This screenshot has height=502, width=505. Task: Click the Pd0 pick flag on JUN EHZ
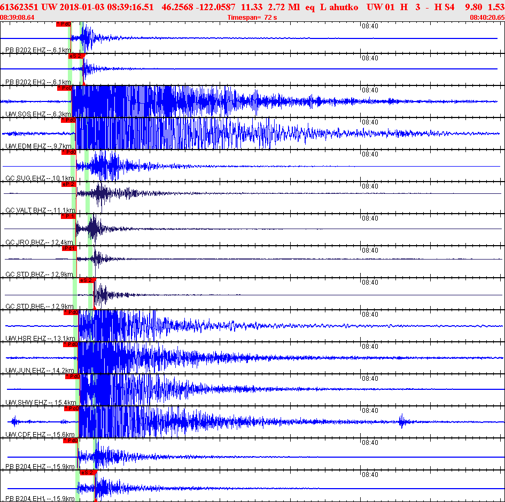[71, 344]
